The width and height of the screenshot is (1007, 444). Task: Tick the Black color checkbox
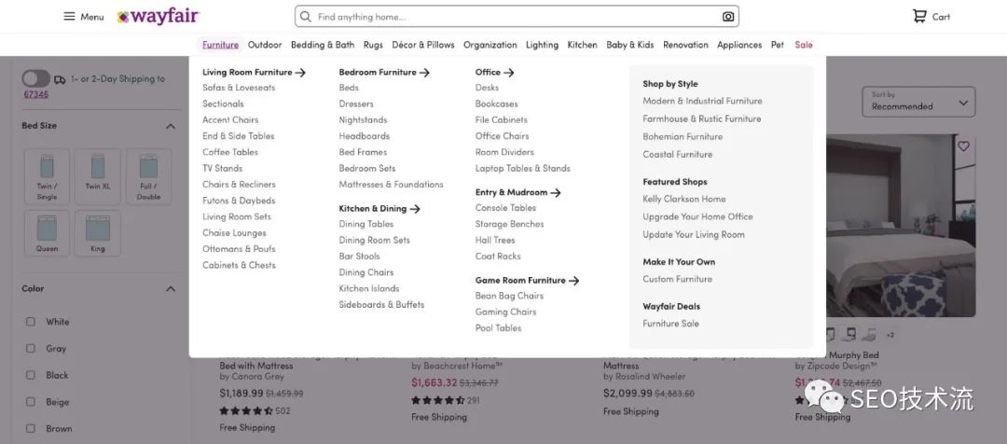[31, 376]
